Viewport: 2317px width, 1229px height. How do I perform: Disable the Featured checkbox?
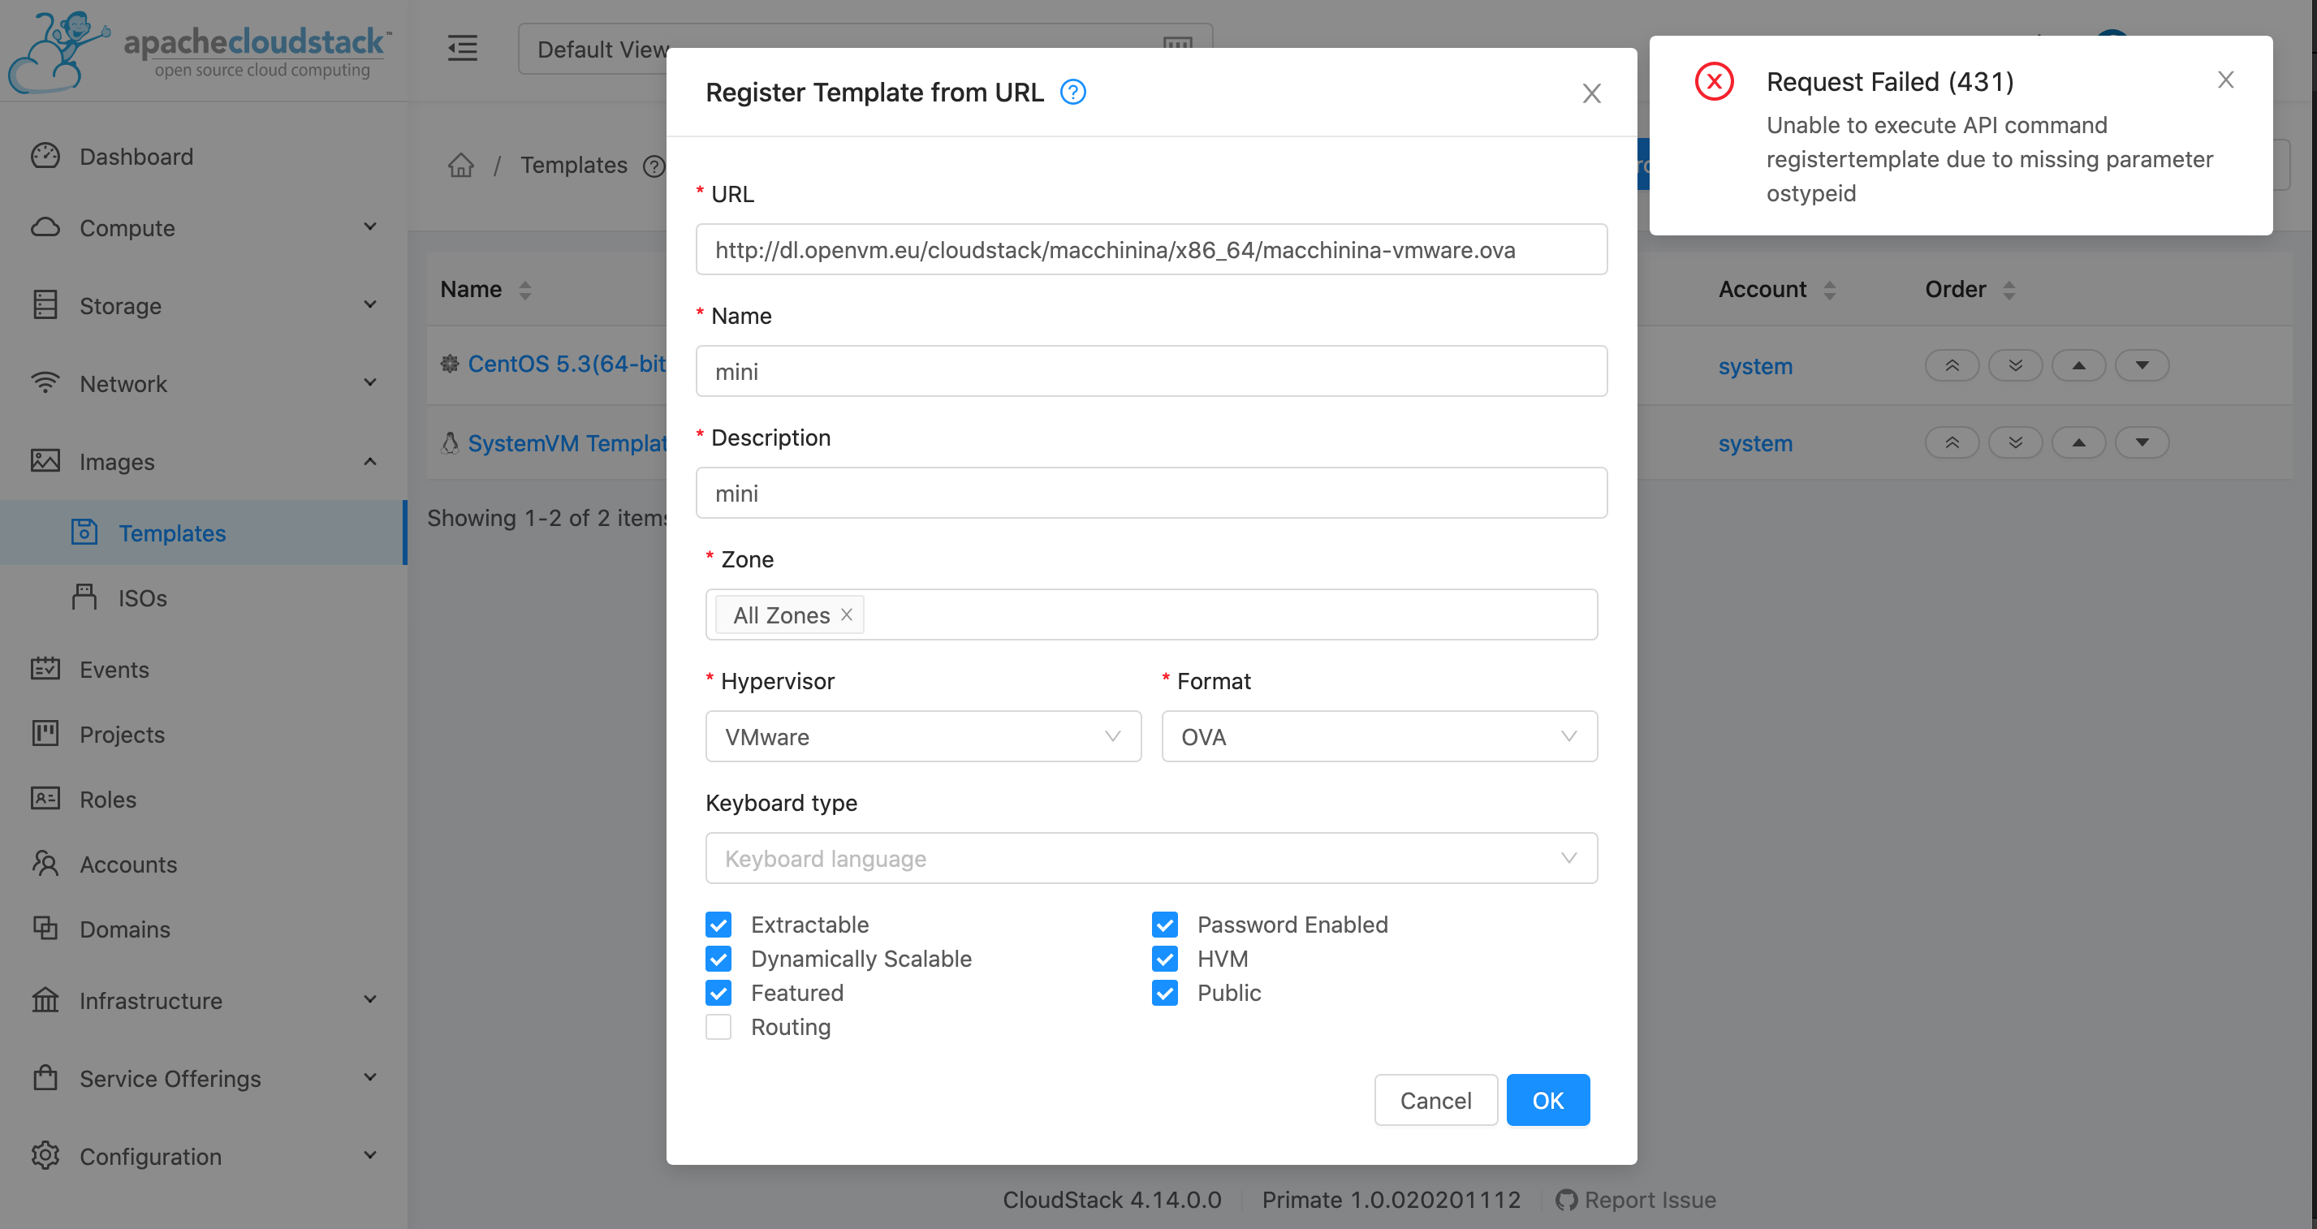(718, 993)
